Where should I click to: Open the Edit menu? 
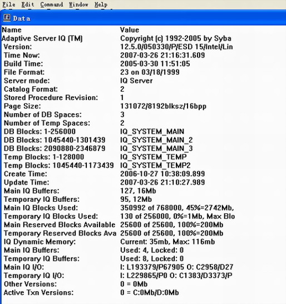pyautogui.click(x=28, y=4)
